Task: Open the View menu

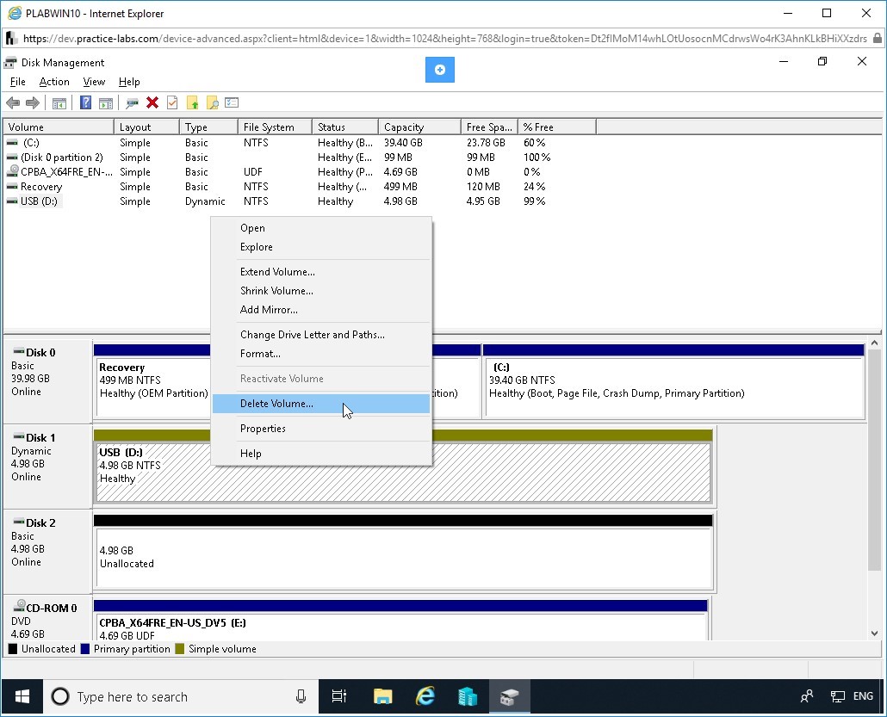Action: (x=94, y=82)
